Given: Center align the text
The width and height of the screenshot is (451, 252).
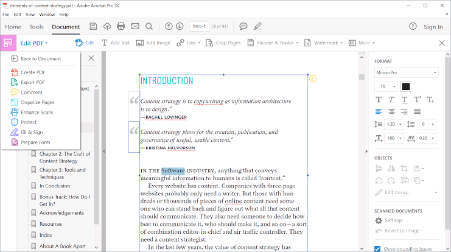Looking at the screenshot, I should tap(391, 111).
